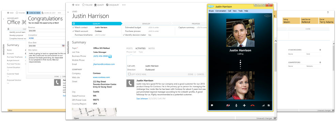Click the Skype logo in the title bar
336x122 pixels.
point(211,6)
